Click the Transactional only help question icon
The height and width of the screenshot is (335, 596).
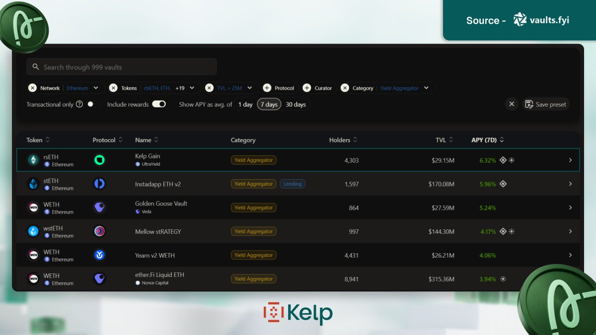click(79, 104)
